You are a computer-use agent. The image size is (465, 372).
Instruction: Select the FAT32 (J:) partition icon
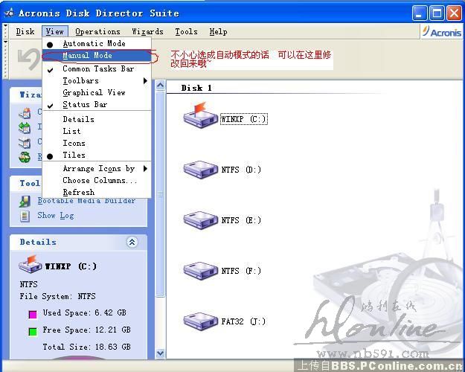[x=200, y=321]
